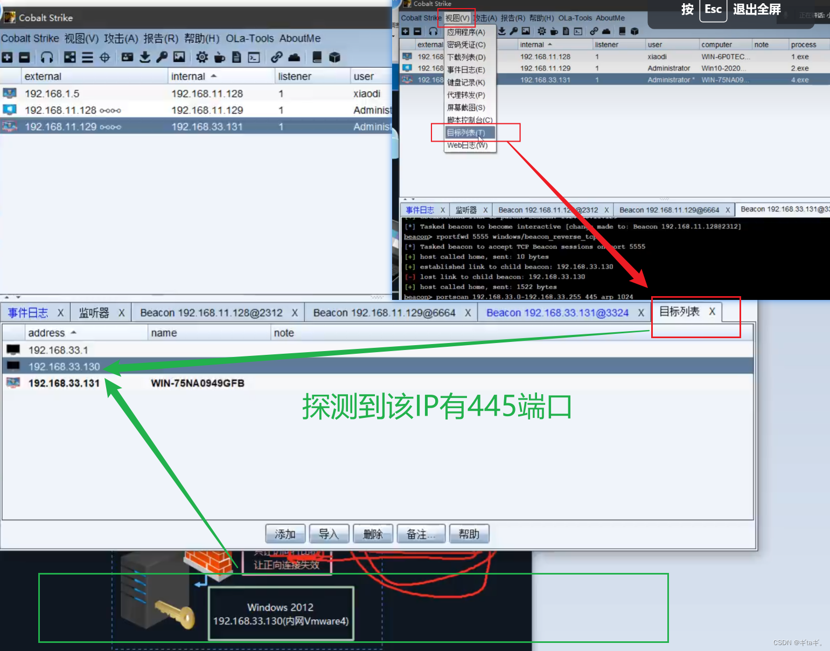Open OLa-Tools menu in left window
Screen dimensions: 830x651
tap(250, 38)
